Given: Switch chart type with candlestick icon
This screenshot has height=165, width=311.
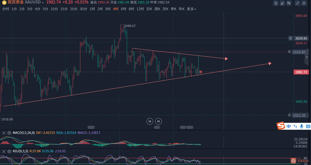Looking at the screenshot, I should point(289,3).
